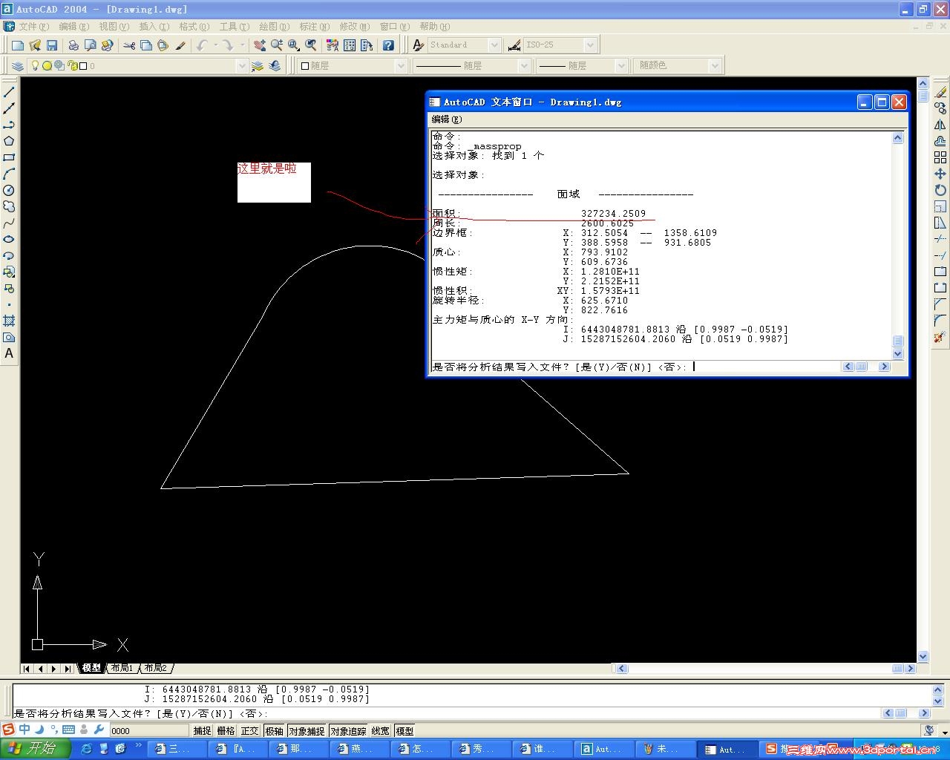The image size is (950, 760).
Task: Expand the ISO-25 dimension style dropdown
Action: click(x=590, y=45)
